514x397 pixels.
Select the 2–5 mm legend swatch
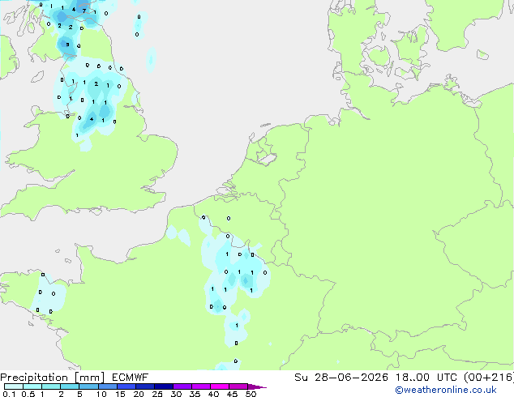[70, 386]
